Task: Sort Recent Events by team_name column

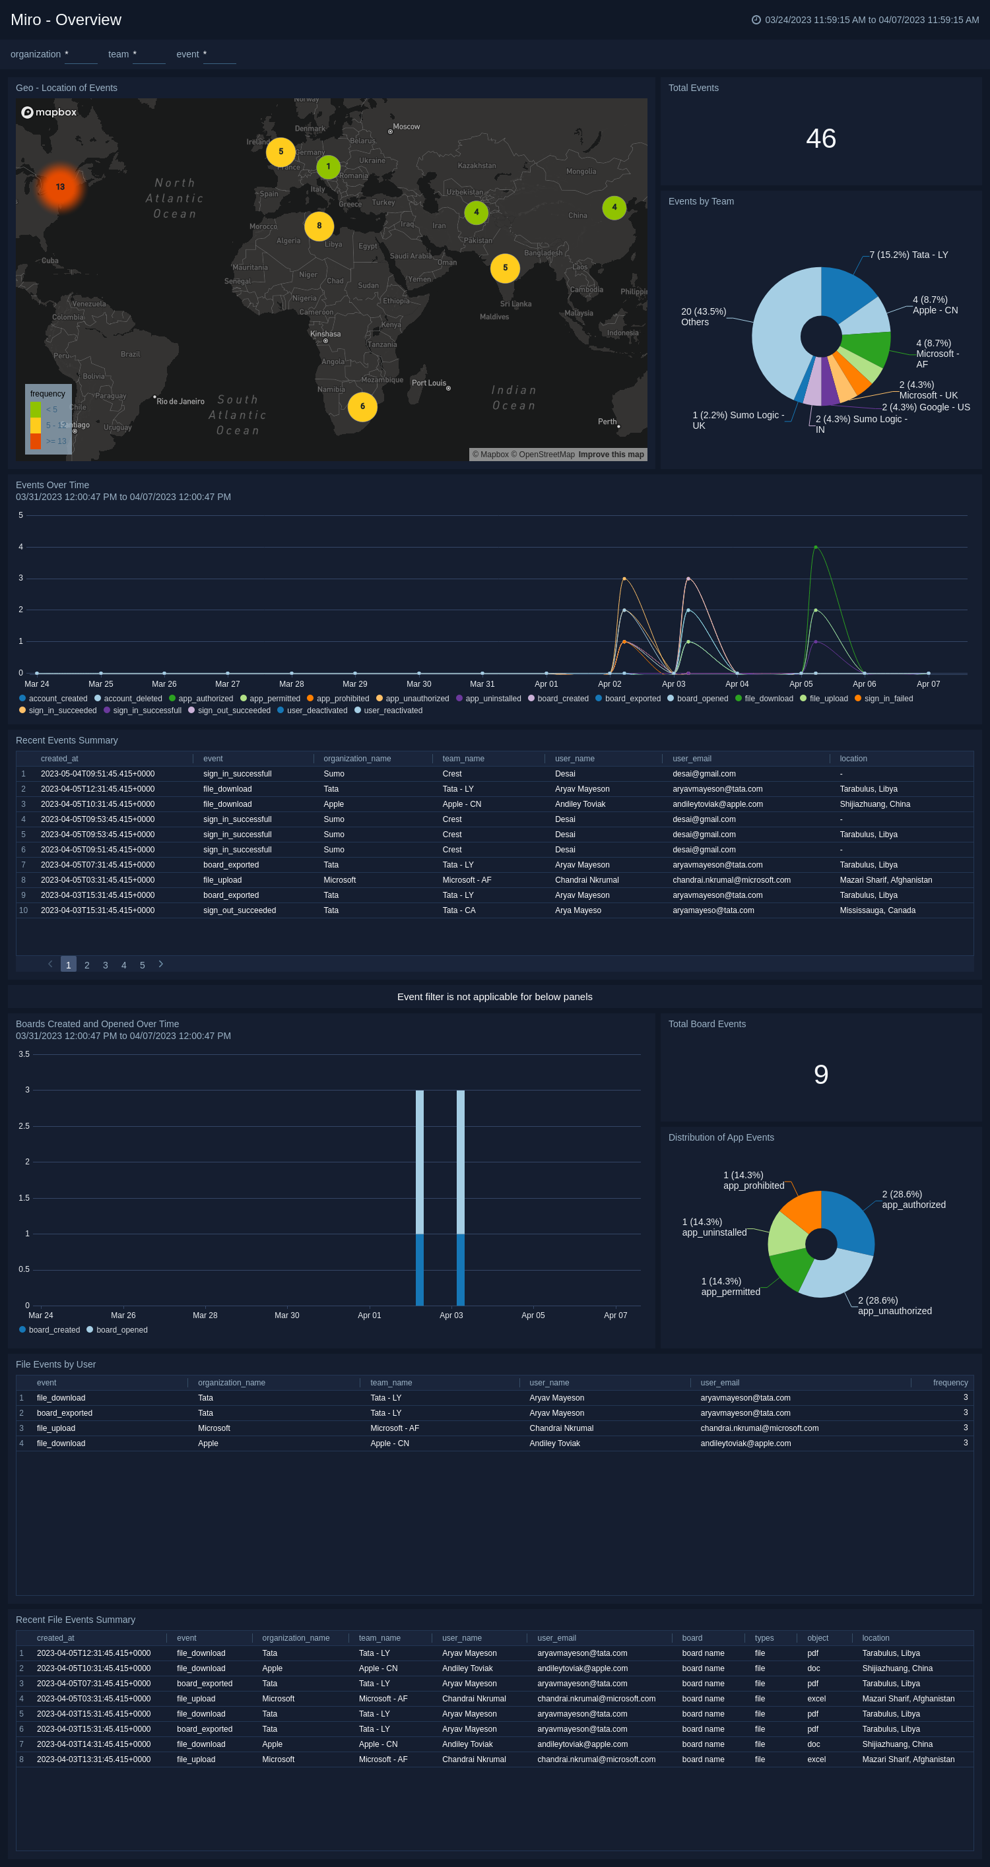Action: (x=463, y=759)
